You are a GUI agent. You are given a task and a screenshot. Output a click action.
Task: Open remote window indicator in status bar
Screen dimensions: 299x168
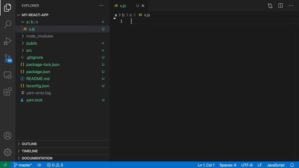pos(5,165)
